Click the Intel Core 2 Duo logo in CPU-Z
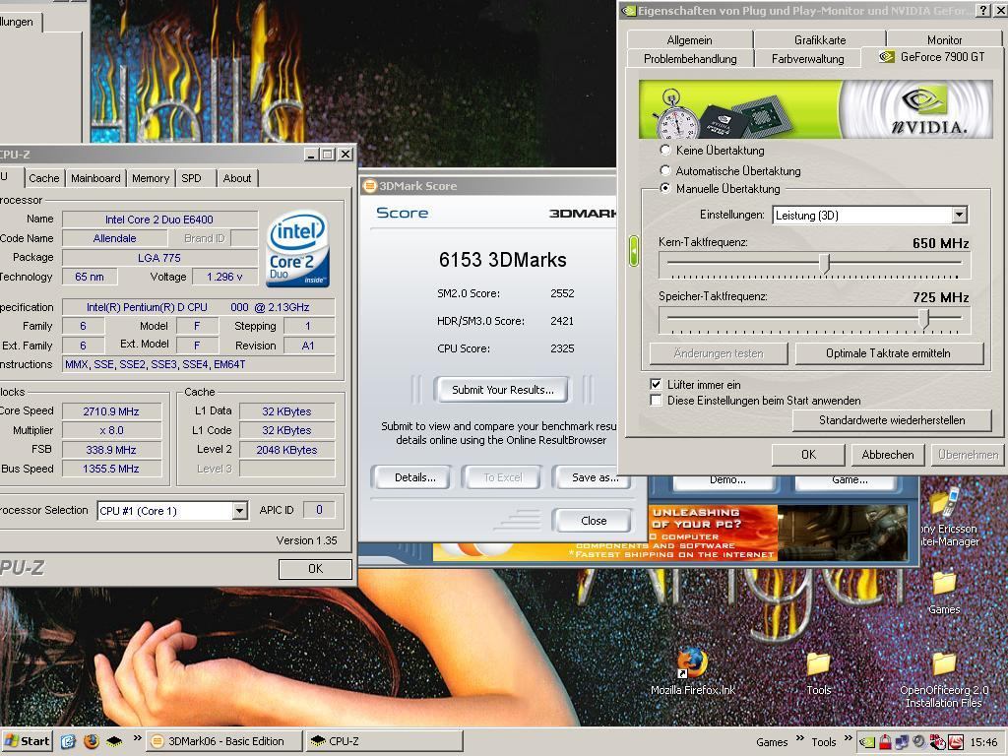 pyautogui.click(x=297, y=249)
